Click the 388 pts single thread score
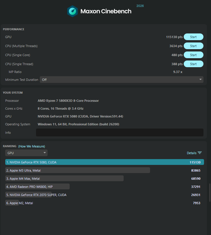This screenshot has height=235, width=211. click(177, 64)
